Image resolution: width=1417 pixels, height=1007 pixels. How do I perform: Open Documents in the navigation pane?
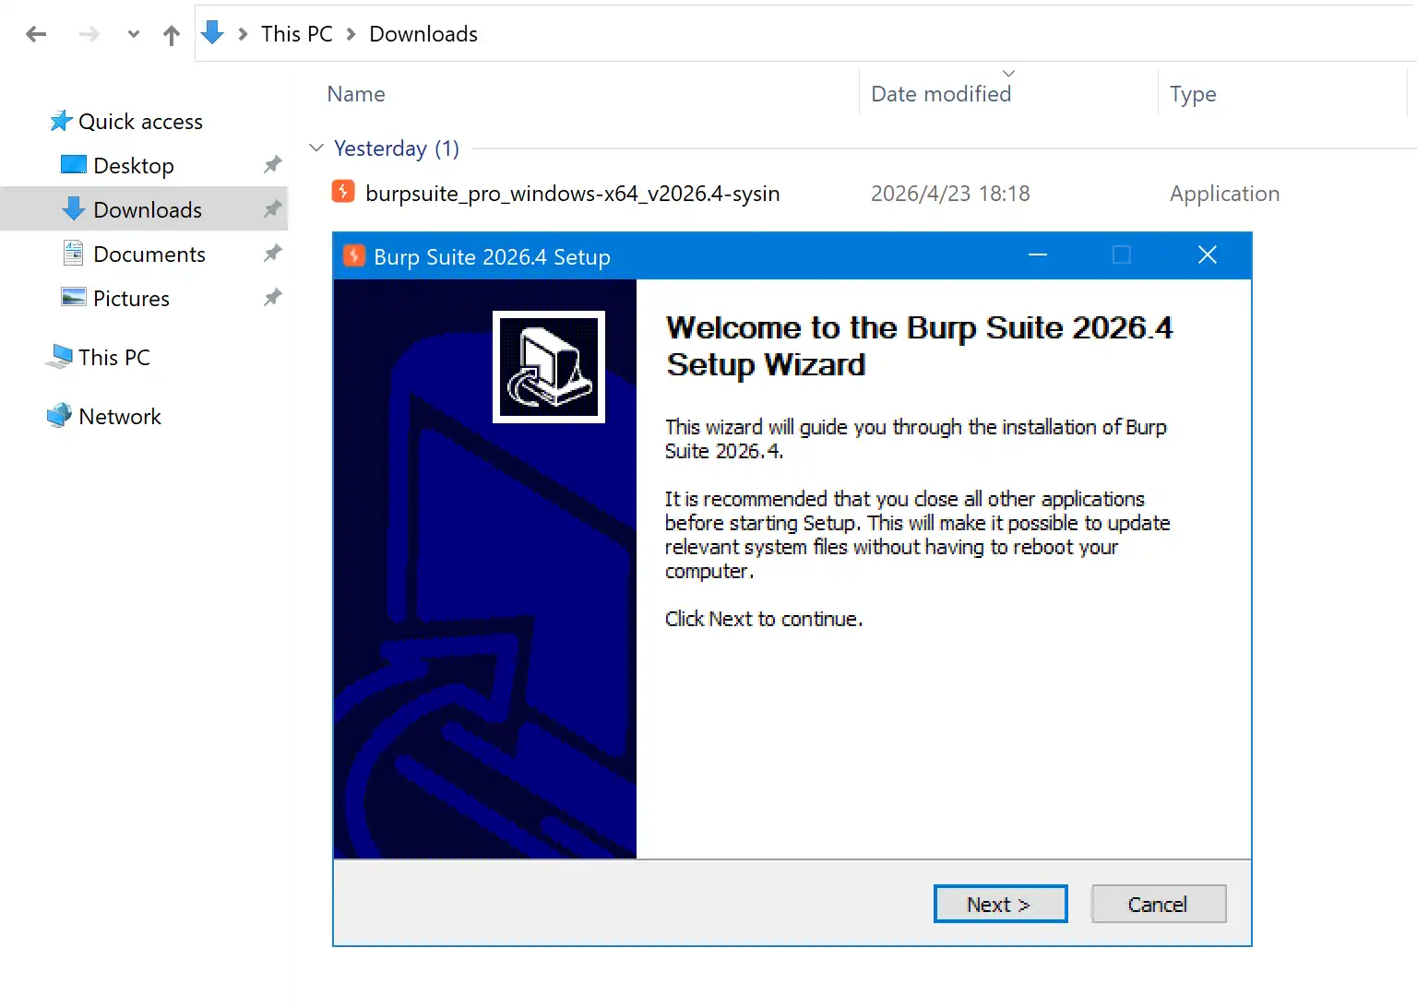click(149, 255)
